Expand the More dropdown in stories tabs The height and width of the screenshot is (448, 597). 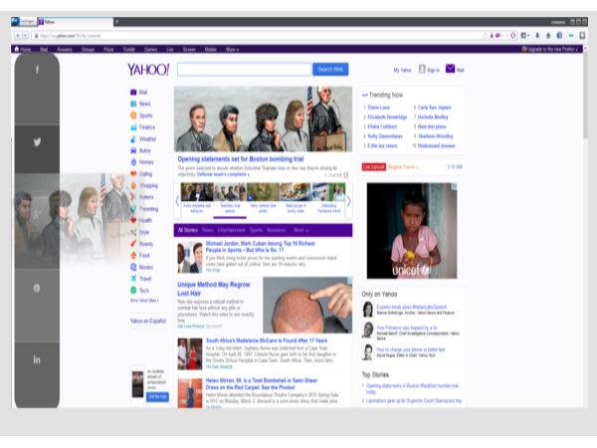pos(300,230)
